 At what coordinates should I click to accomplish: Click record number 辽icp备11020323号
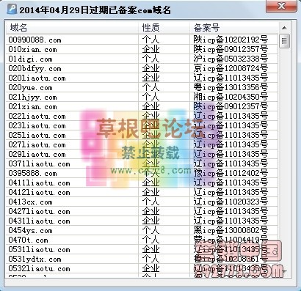tap(231, 202)
